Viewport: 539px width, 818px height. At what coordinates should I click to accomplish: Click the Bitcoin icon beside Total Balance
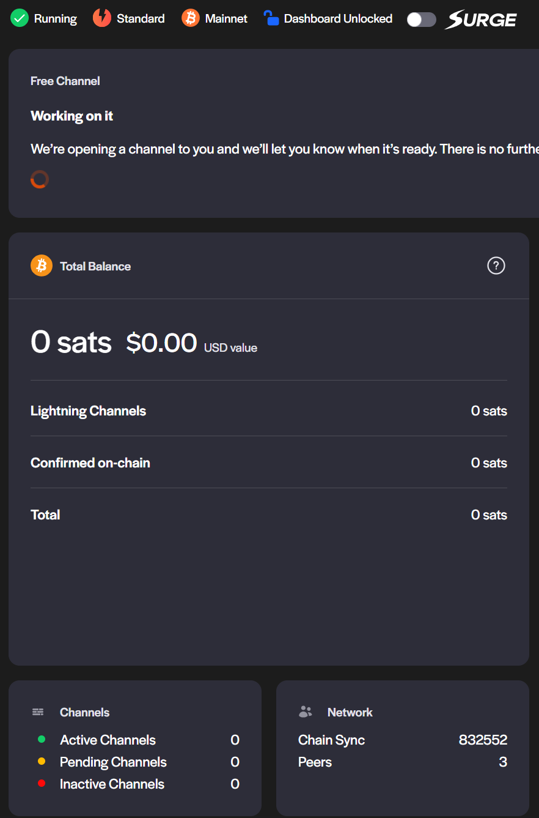[42, 266]
